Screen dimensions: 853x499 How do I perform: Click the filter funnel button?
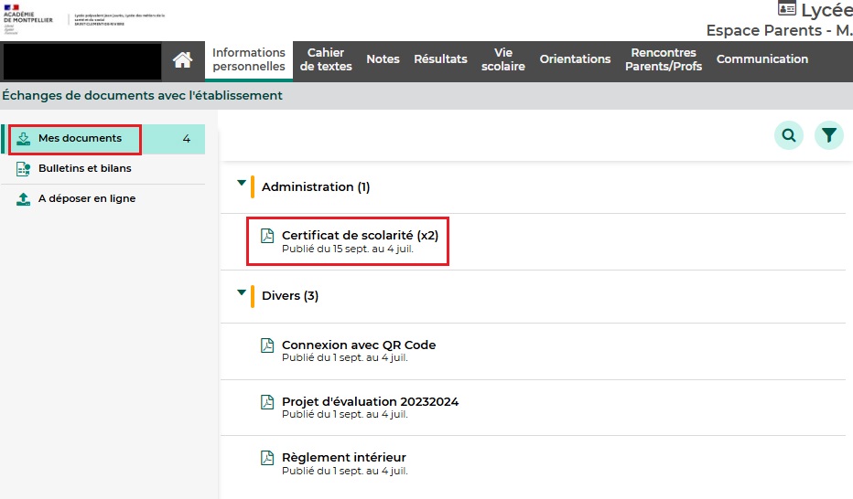coord(828,136)
